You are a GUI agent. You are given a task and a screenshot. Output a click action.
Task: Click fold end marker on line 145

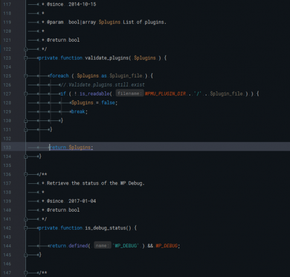[x=26, y=255]
